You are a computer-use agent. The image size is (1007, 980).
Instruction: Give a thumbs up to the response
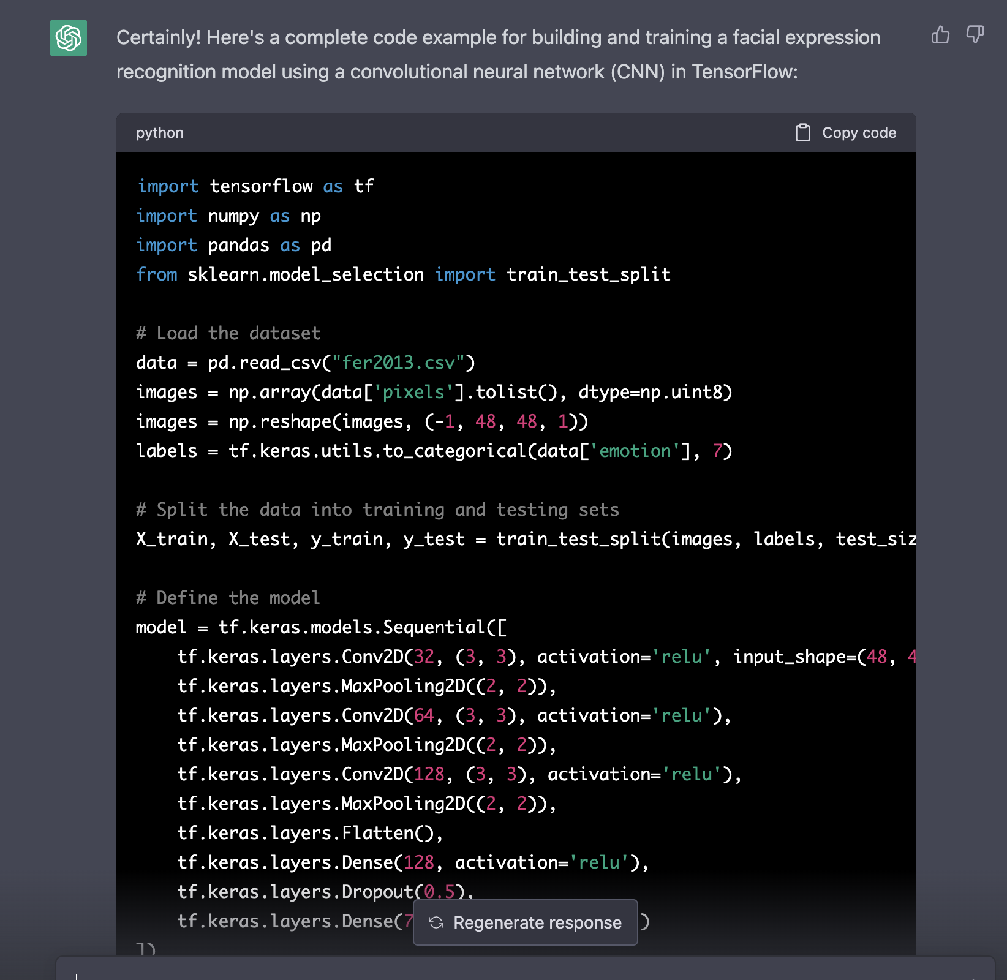click(941, 35)
